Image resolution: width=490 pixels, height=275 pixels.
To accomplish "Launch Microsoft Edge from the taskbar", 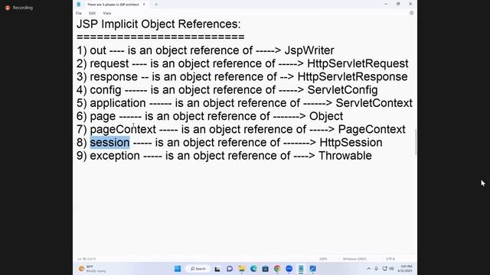I will tap(253, 268).
